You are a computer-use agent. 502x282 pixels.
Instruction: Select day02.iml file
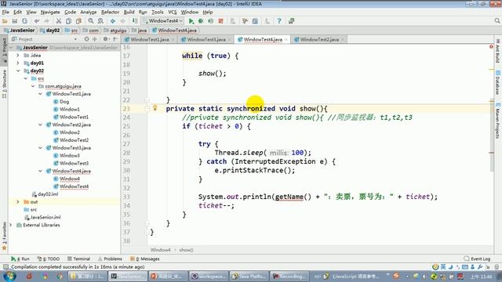[x=45, y=194]
